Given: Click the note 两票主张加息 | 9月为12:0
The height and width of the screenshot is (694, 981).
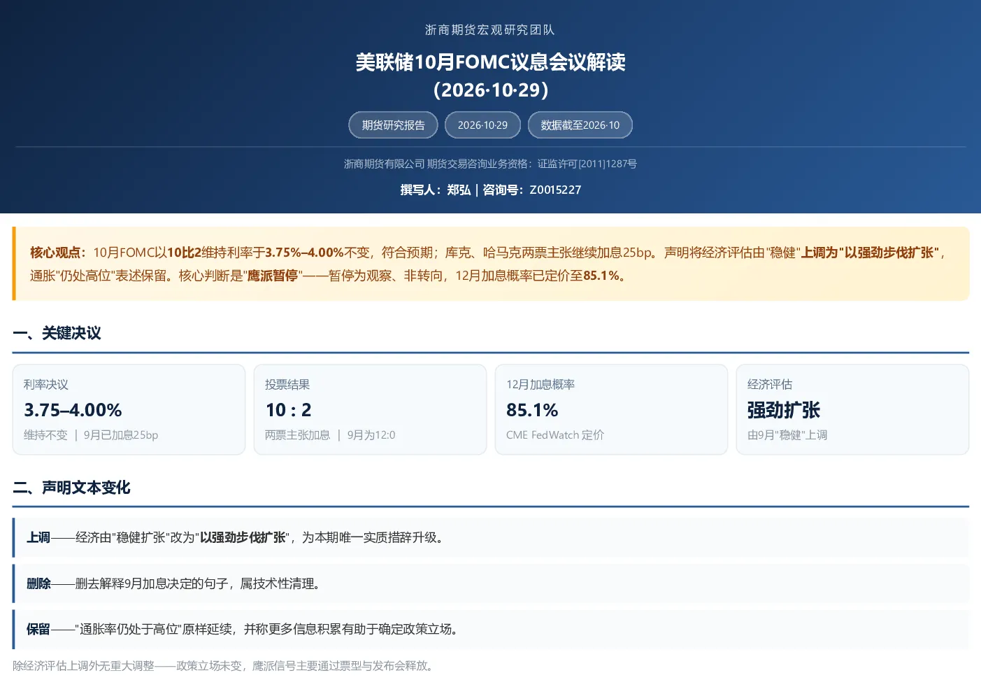Looking at the screenshot, I should click(330, 435).
